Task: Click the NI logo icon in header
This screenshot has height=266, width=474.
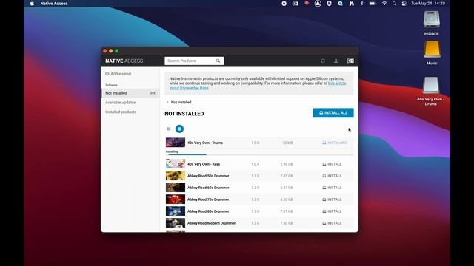Action: (350, 61)
